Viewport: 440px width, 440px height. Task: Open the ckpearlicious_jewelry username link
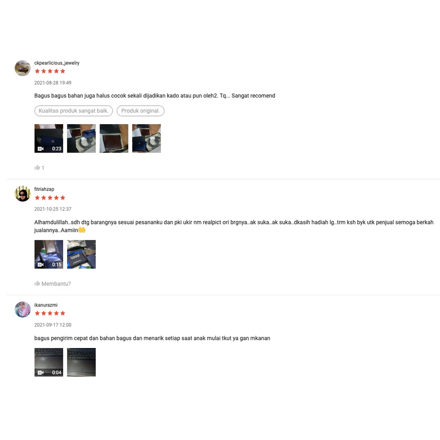tap(57, 63)
